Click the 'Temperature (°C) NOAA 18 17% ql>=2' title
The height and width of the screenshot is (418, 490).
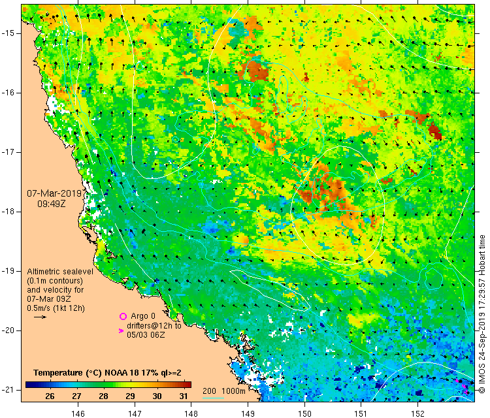coord(108,373)
